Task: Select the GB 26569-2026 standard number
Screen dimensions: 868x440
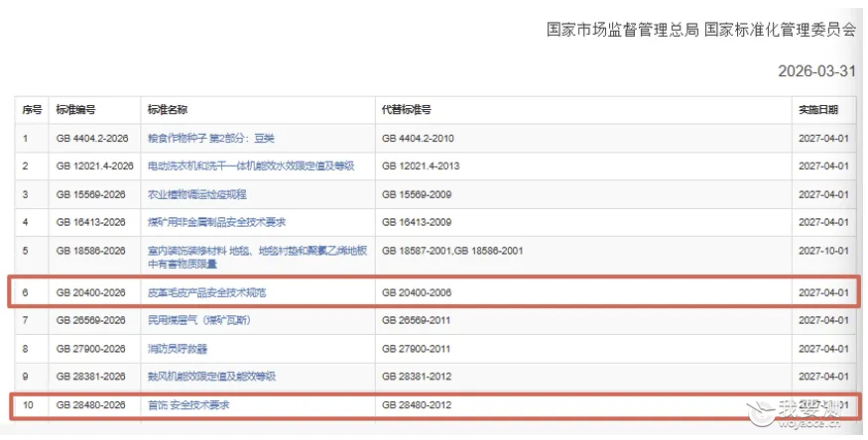Action: [x=91, y=320]
